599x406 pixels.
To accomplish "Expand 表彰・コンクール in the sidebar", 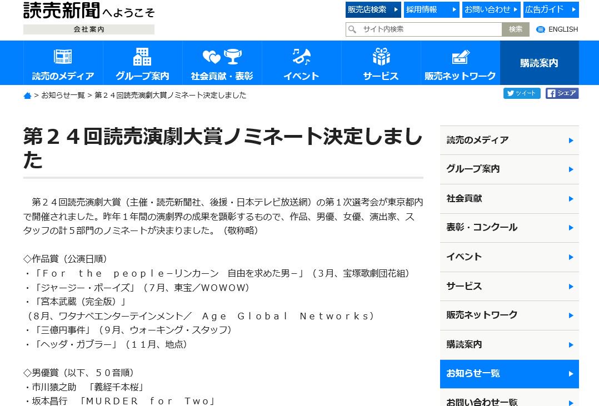I will click(x=510, y=228).
